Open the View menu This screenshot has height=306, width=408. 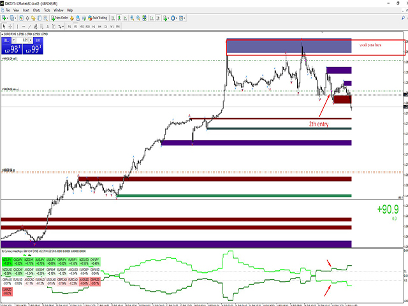coord(16,10)
